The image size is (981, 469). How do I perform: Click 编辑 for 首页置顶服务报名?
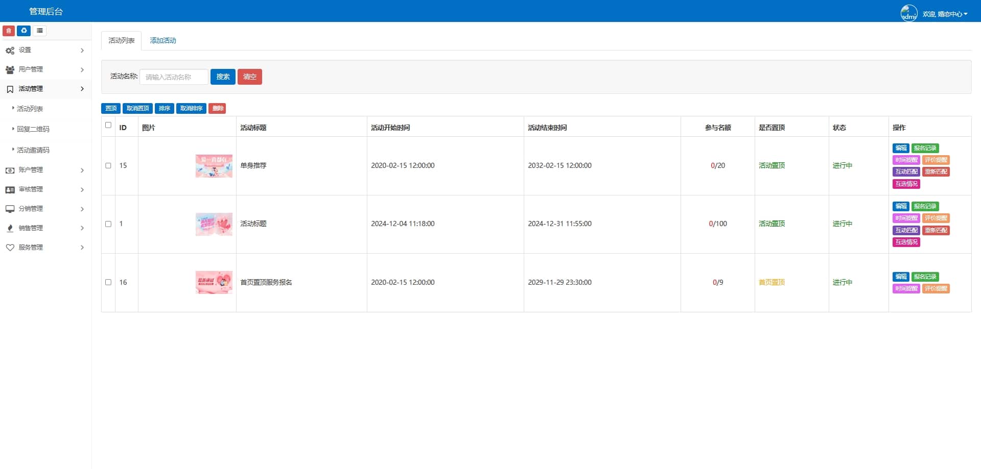point(901,277)
